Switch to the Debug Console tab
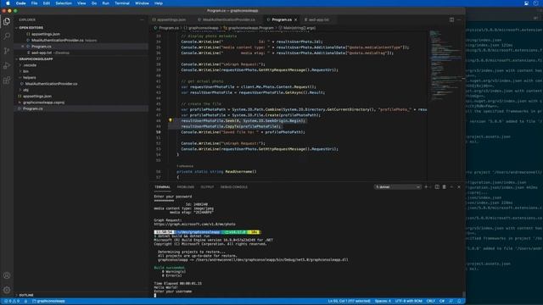 (x=234, y=186)
